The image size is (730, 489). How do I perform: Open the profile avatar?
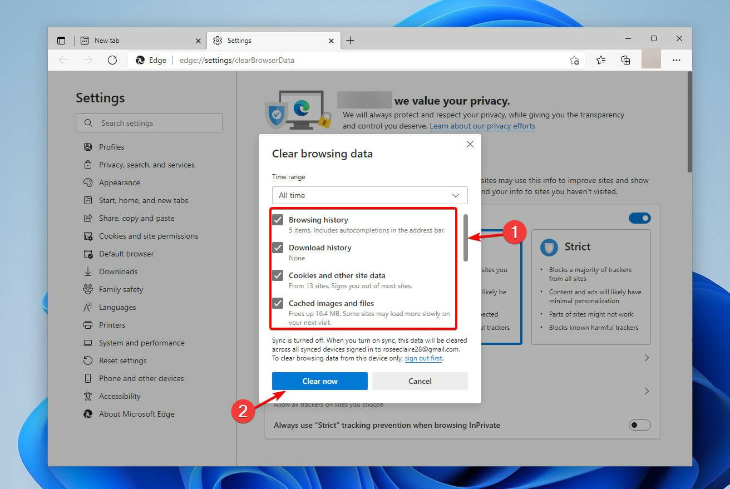pyautogui.click(x=651, y=60)
